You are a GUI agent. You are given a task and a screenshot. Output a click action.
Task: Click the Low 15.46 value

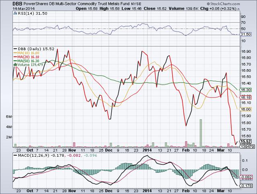pyautogui.click(x=131, y=9)
